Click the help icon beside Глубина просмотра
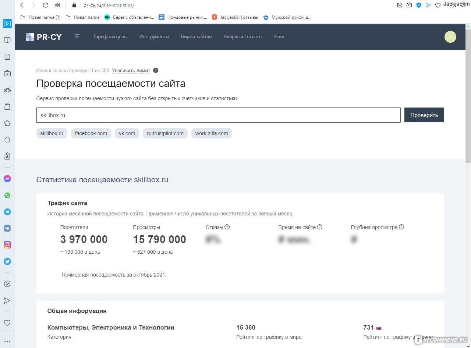This screenshot has width=471, height=348. pos(401,227)
